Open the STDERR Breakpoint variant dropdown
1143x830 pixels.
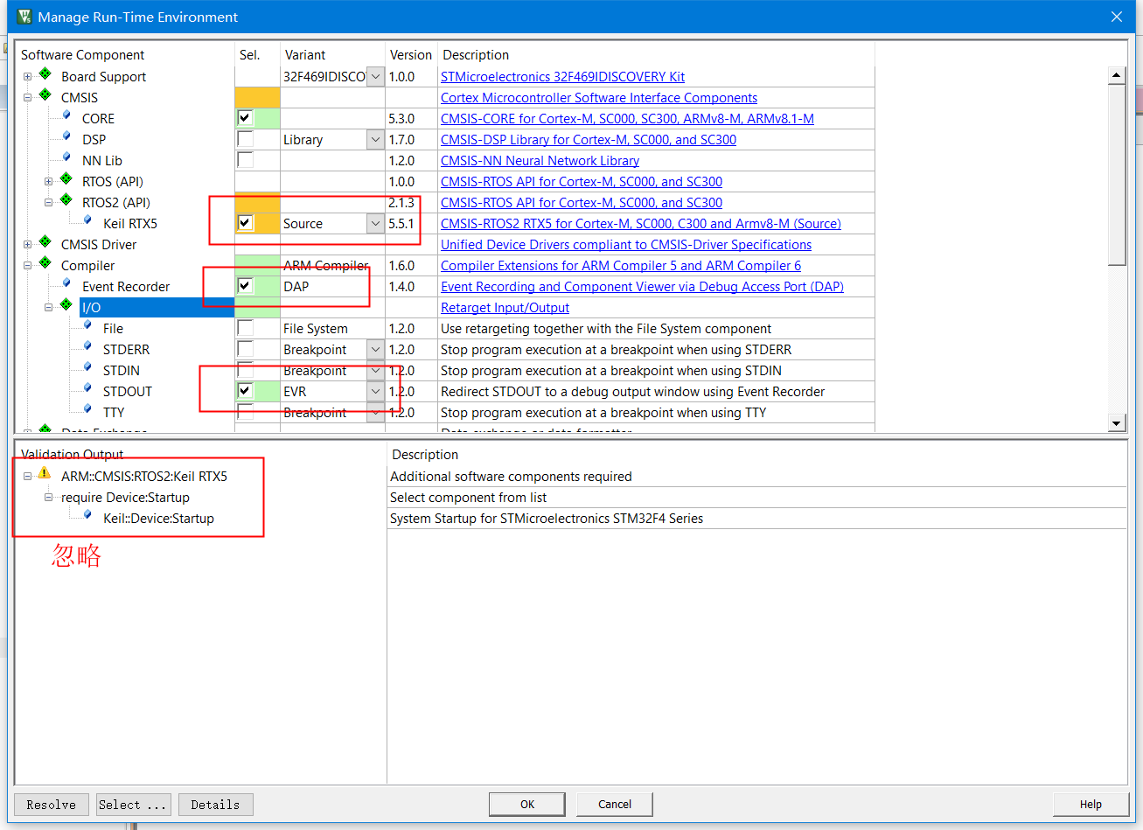tap(375, 350)
